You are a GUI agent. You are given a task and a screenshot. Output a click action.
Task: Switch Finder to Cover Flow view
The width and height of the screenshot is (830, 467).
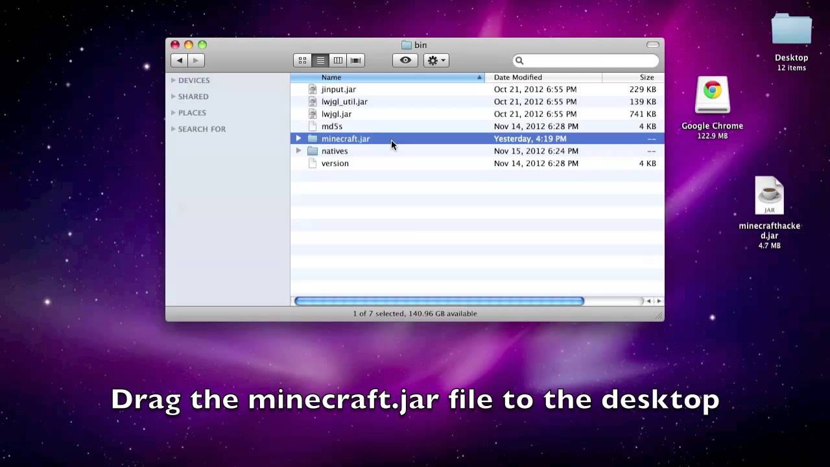[x=355, y=60]
